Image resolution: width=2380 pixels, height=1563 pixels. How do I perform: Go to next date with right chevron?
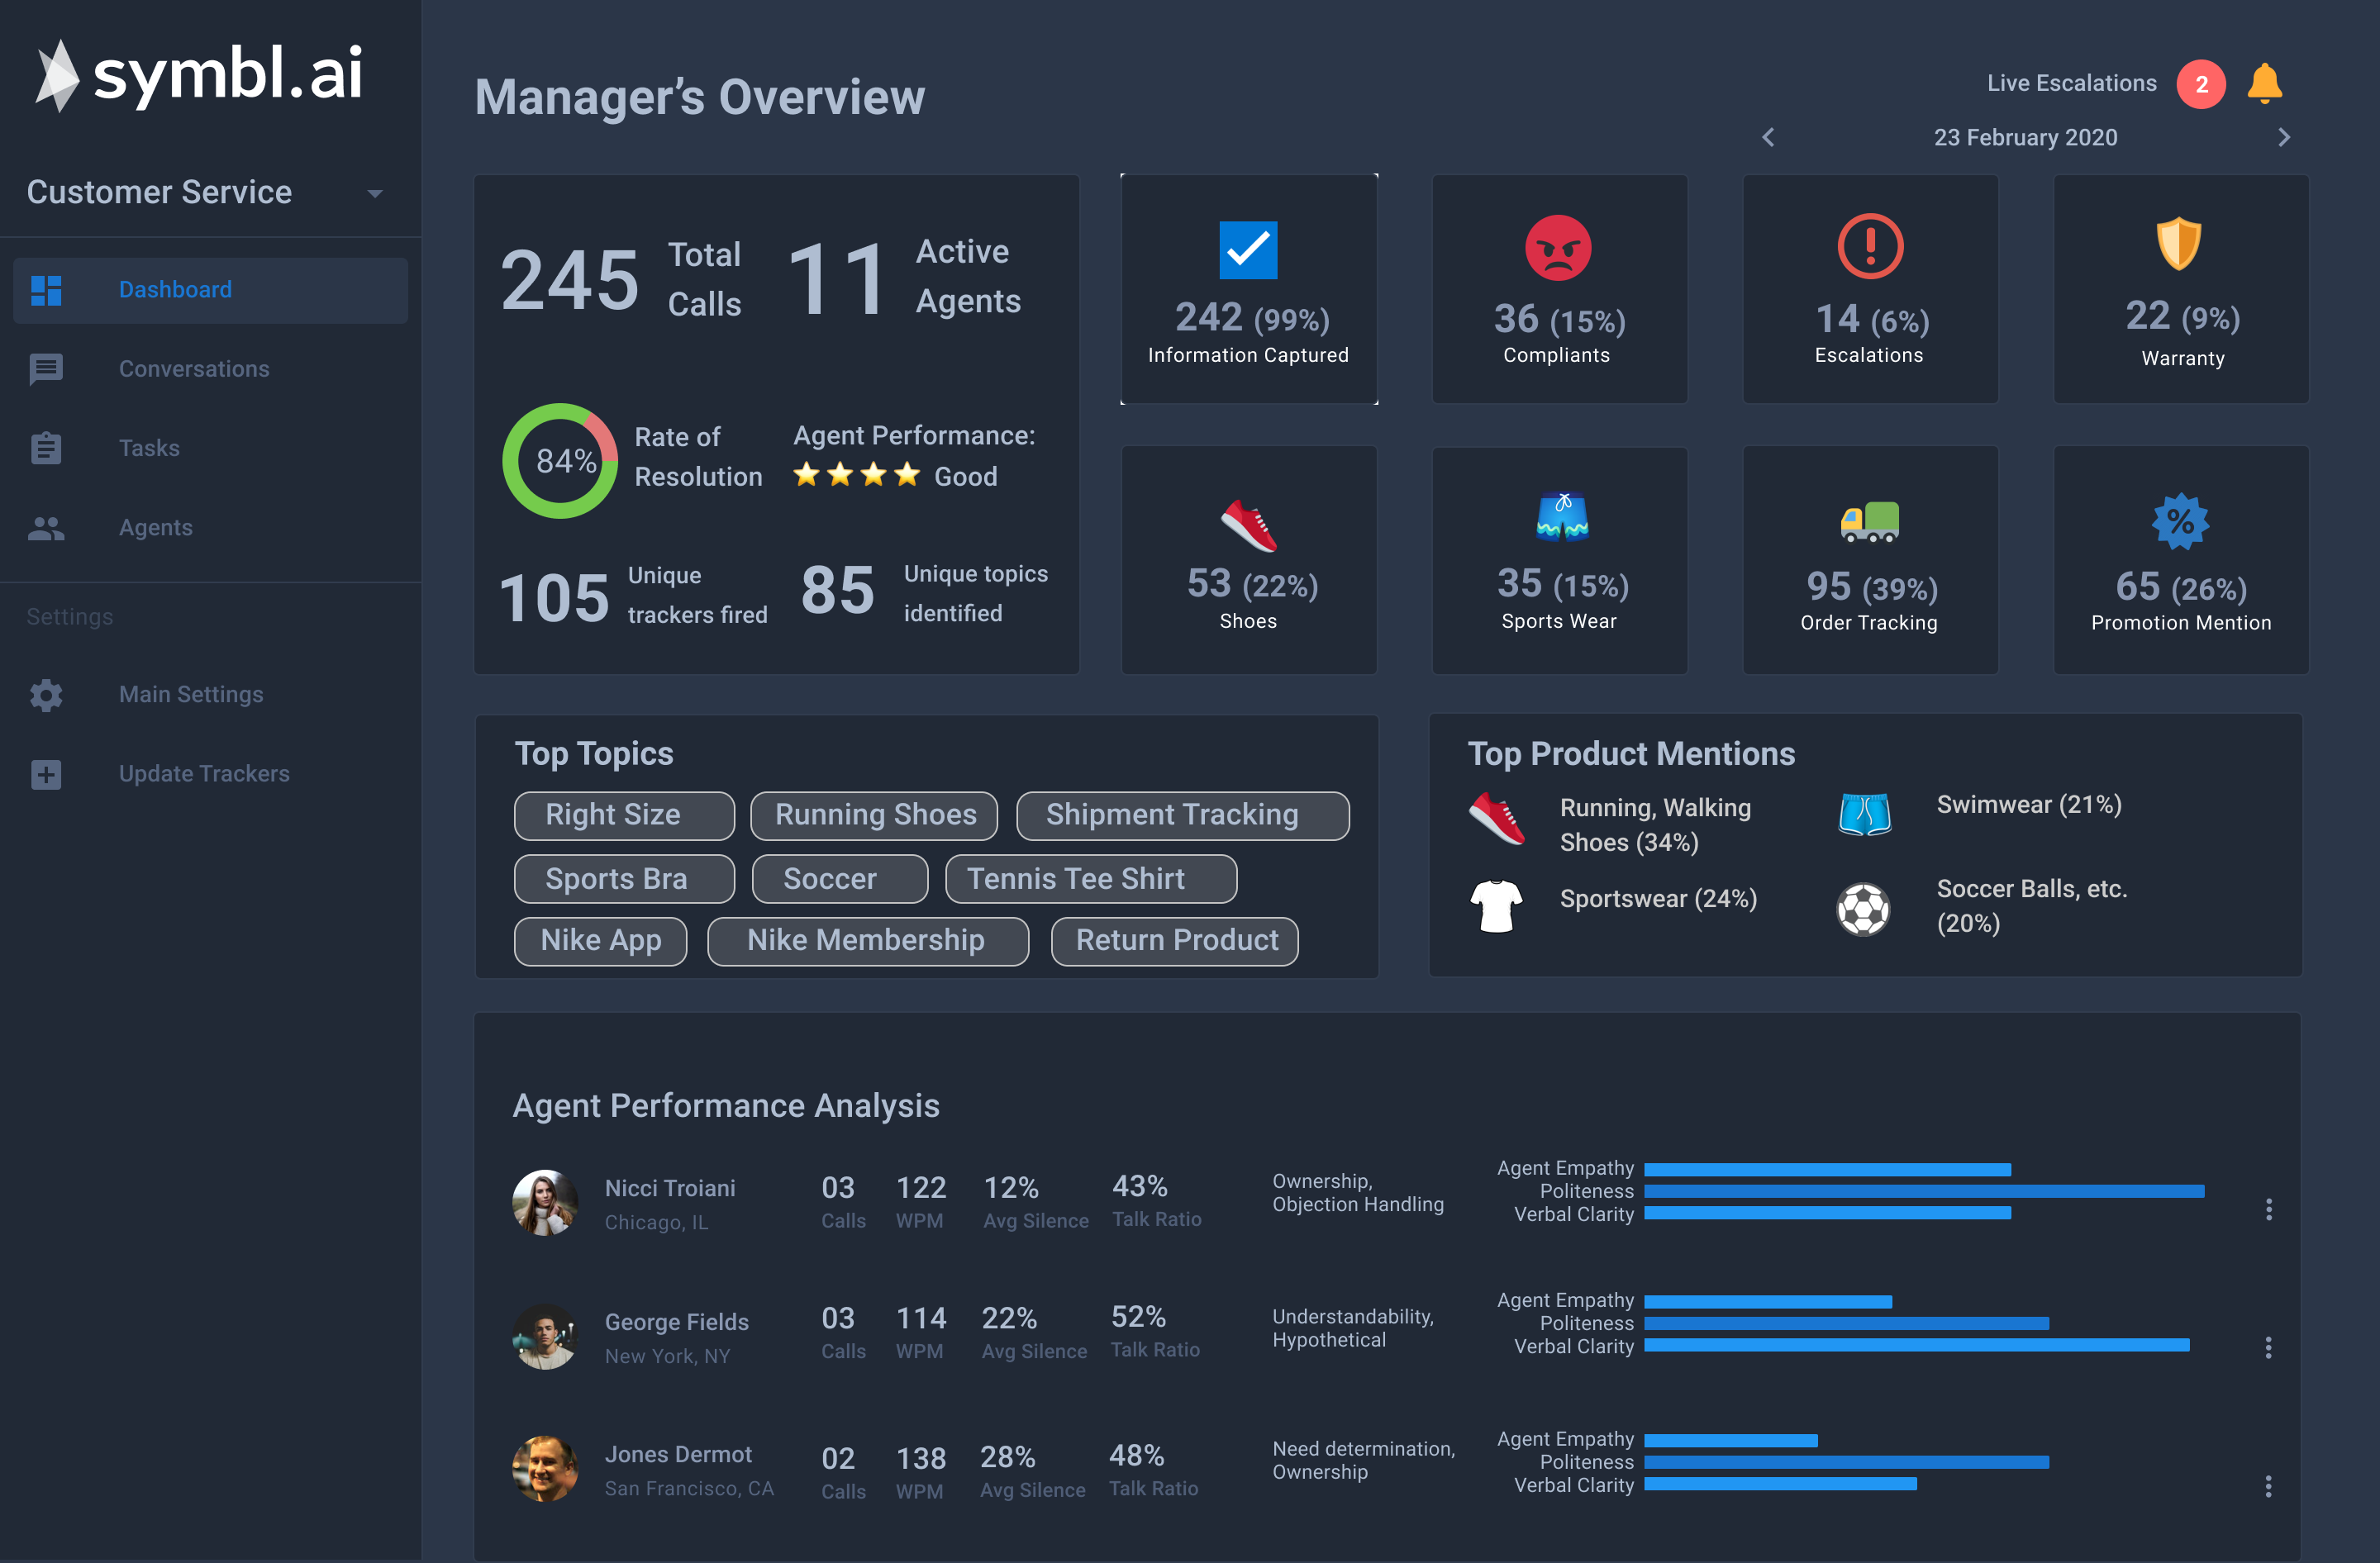[x=2283, y=137]
